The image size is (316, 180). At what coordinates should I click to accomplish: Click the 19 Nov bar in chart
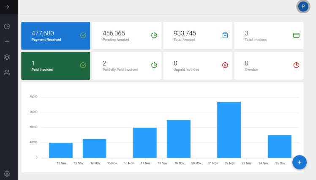178,139
